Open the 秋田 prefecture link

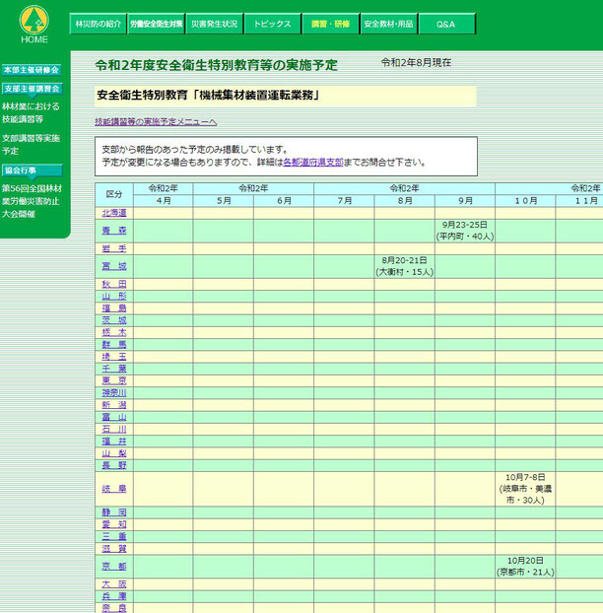pyautogui.click(x=114, y=284)
